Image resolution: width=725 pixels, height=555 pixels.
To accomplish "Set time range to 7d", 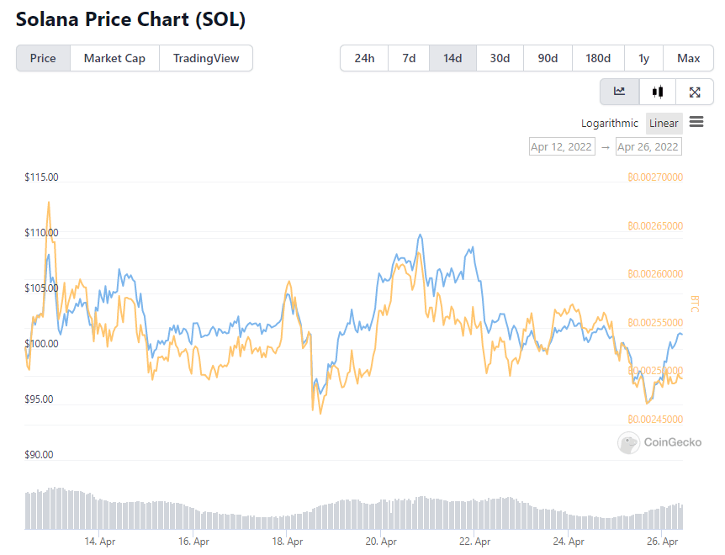I will [x=409, y=58].
